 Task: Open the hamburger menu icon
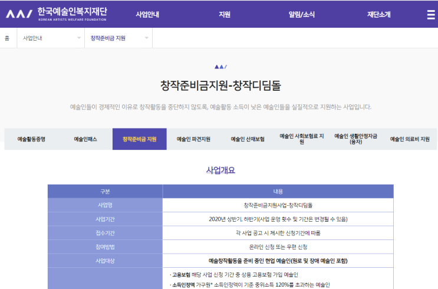click(431, 15)
